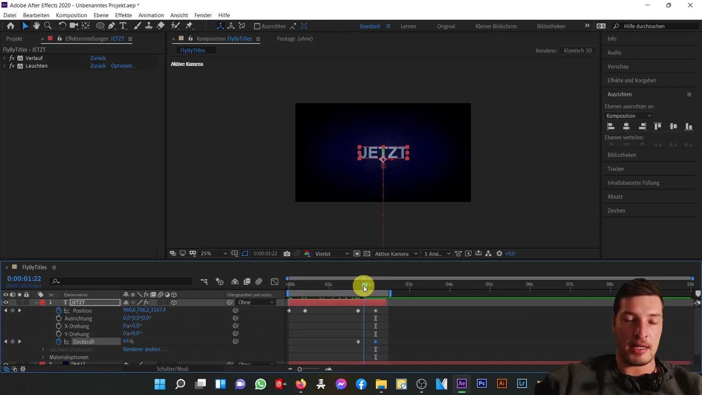Click the Klassisch 3D renderer button
Viewport: 702px width, 395px height.
[x=578, y=50]
